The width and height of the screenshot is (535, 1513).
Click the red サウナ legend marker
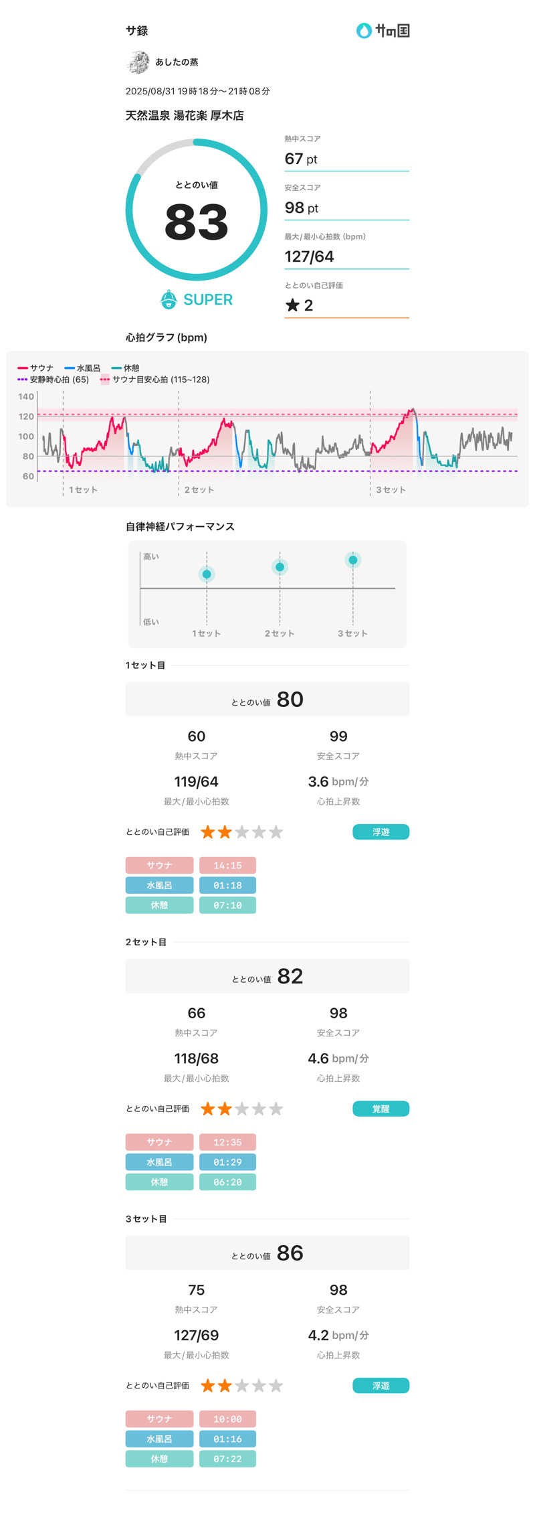(x=23, y=368)
